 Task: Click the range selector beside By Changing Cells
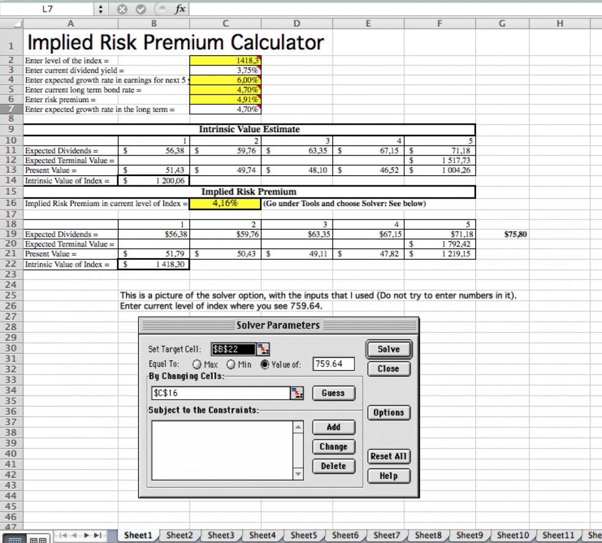[298, 393]
